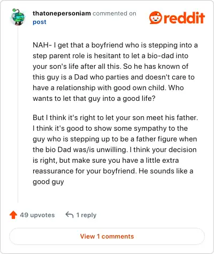Image resolution: width=214 pixels, height=254 pixels.
Task: Click the orange upvote arrow icon
Action: pos(13,215)
